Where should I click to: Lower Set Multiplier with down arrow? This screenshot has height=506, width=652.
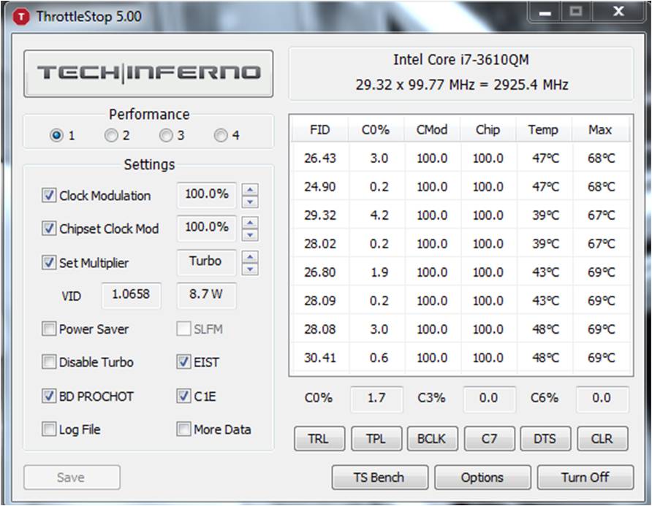pos(250,269)
